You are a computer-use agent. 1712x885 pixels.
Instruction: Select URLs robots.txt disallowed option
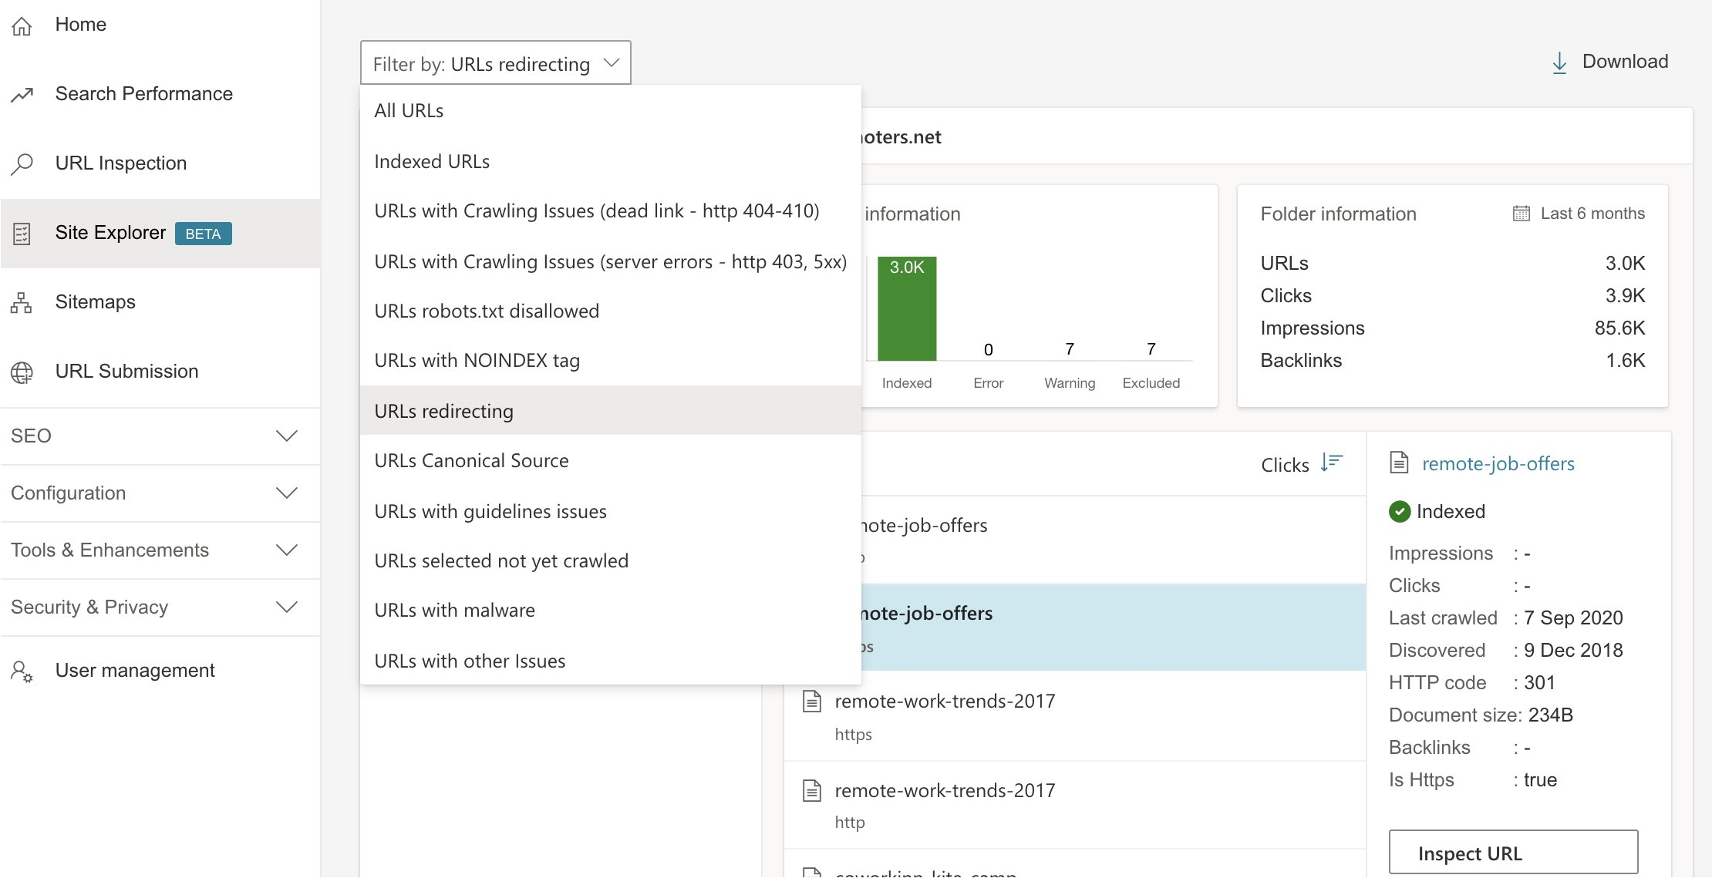pos(610,311)
